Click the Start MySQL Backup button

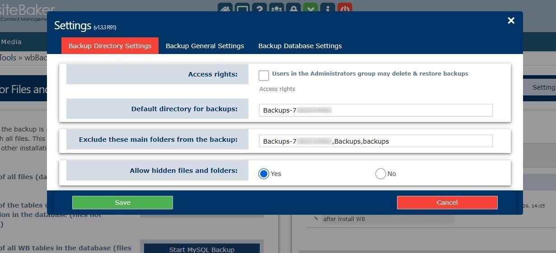[x=201, y=249]
